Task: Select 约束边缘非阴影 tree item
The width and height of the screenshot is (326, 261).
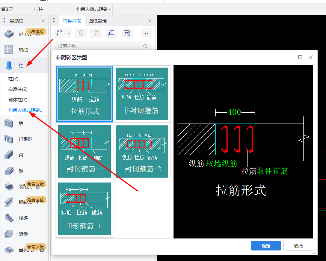Action: tap(26, 110)
